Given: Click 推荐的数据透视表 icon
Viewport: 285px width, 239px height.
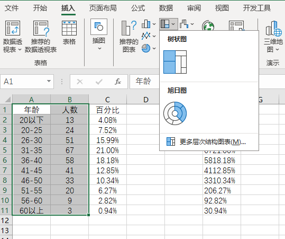Looking at the screenshot, I should click(x=41, y=28).
